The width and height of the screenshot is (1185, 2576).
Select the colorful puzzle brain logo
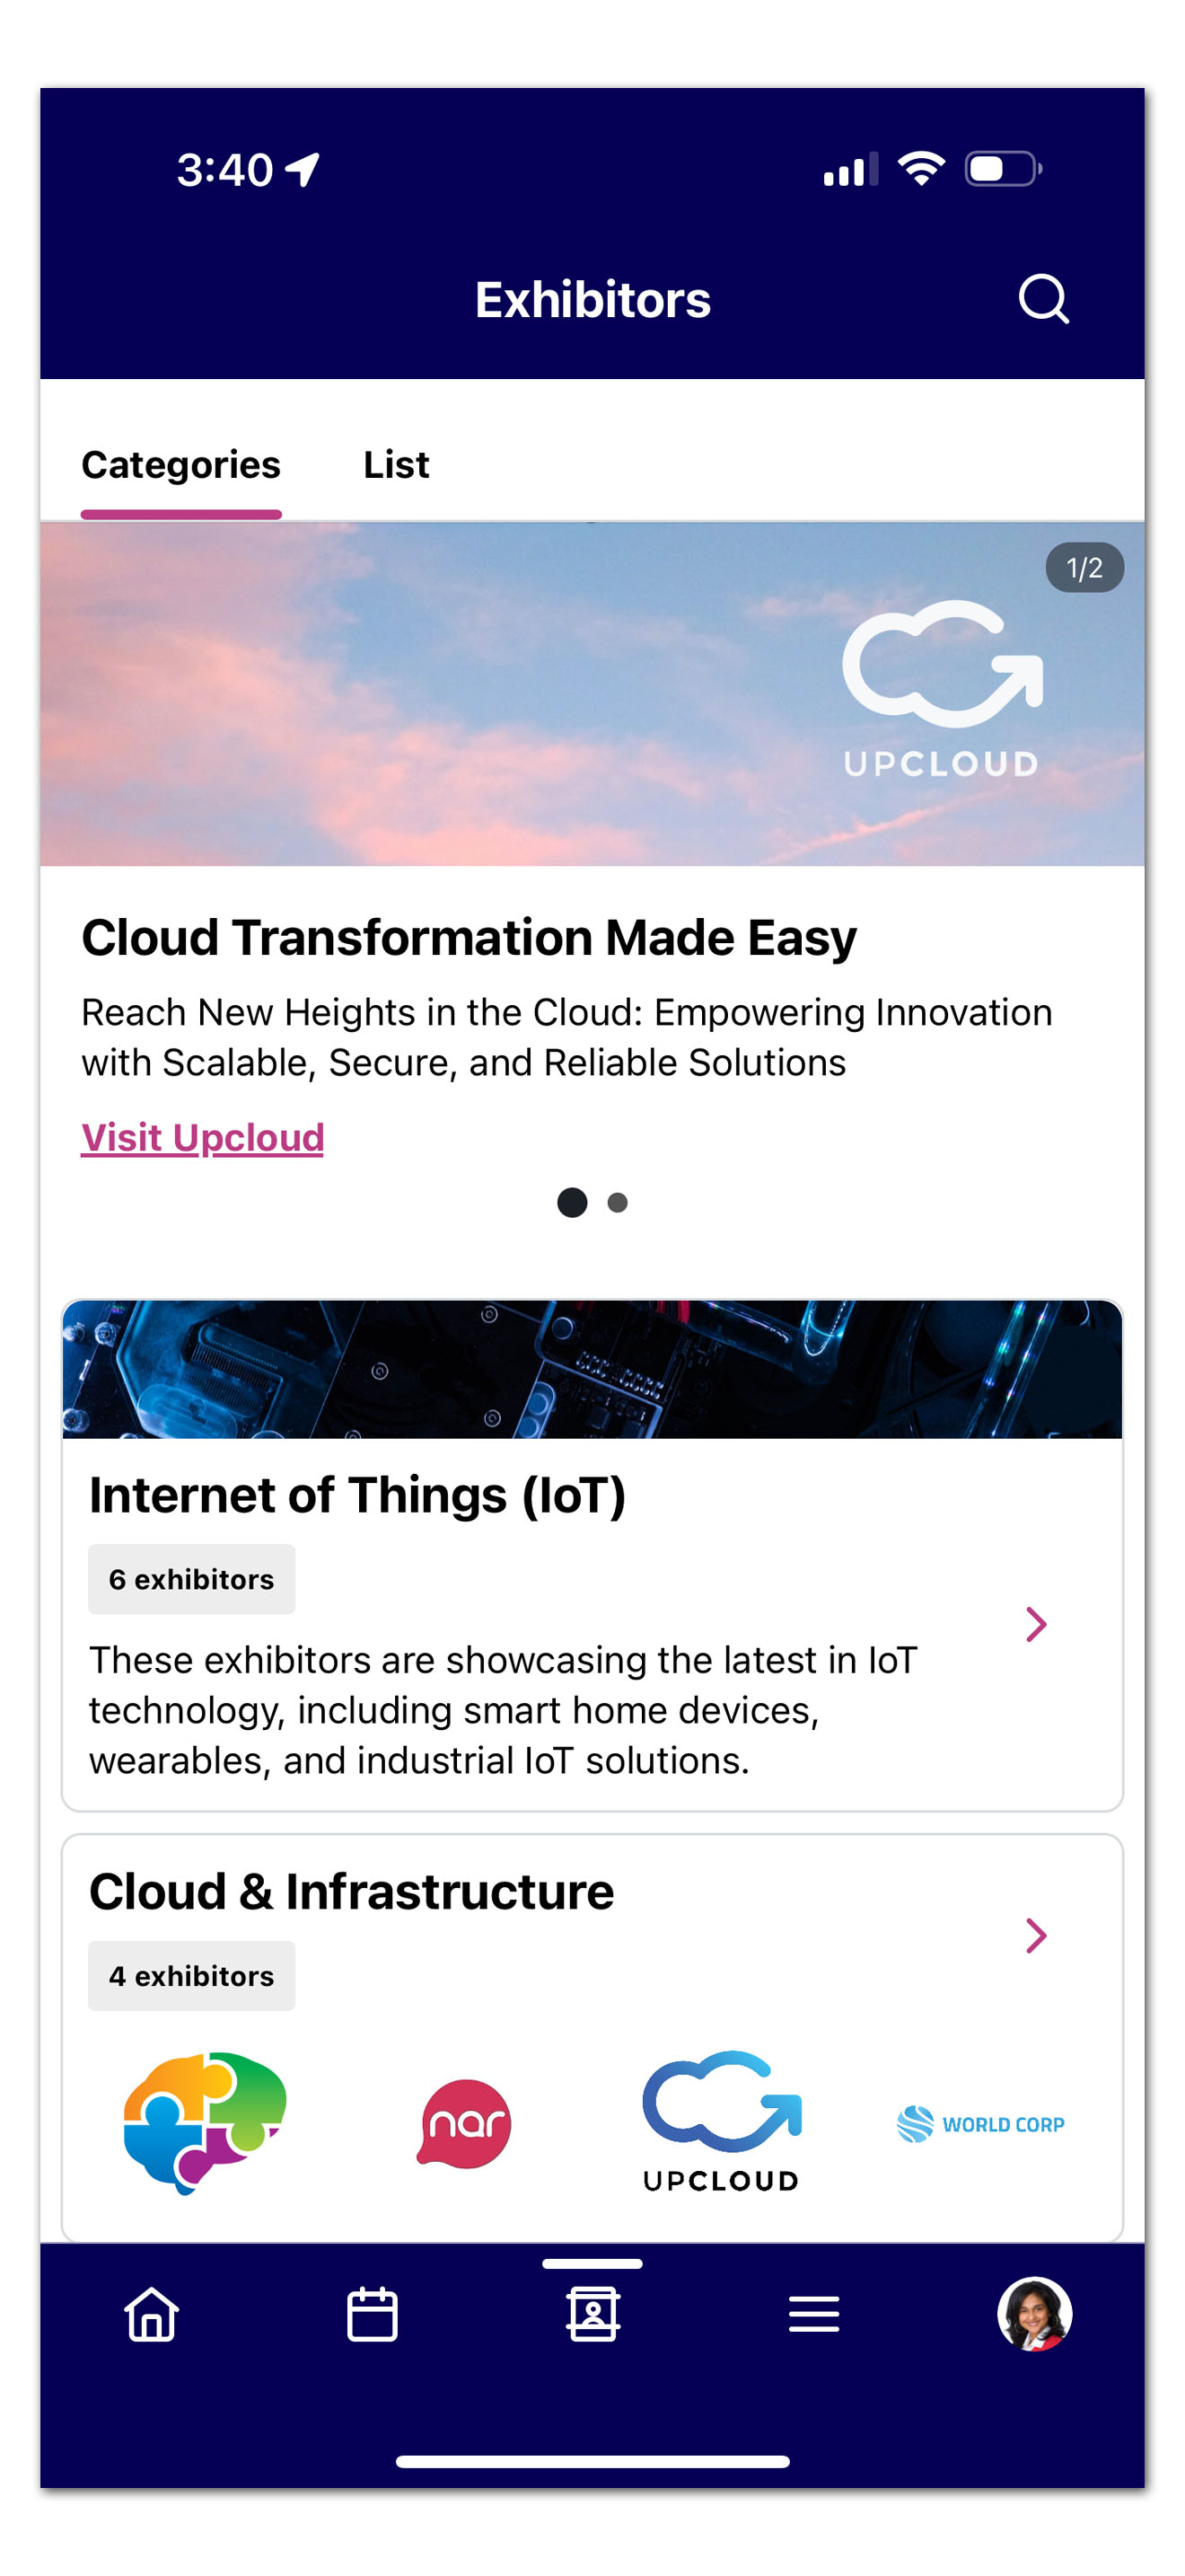click(x=205, y=2121)
